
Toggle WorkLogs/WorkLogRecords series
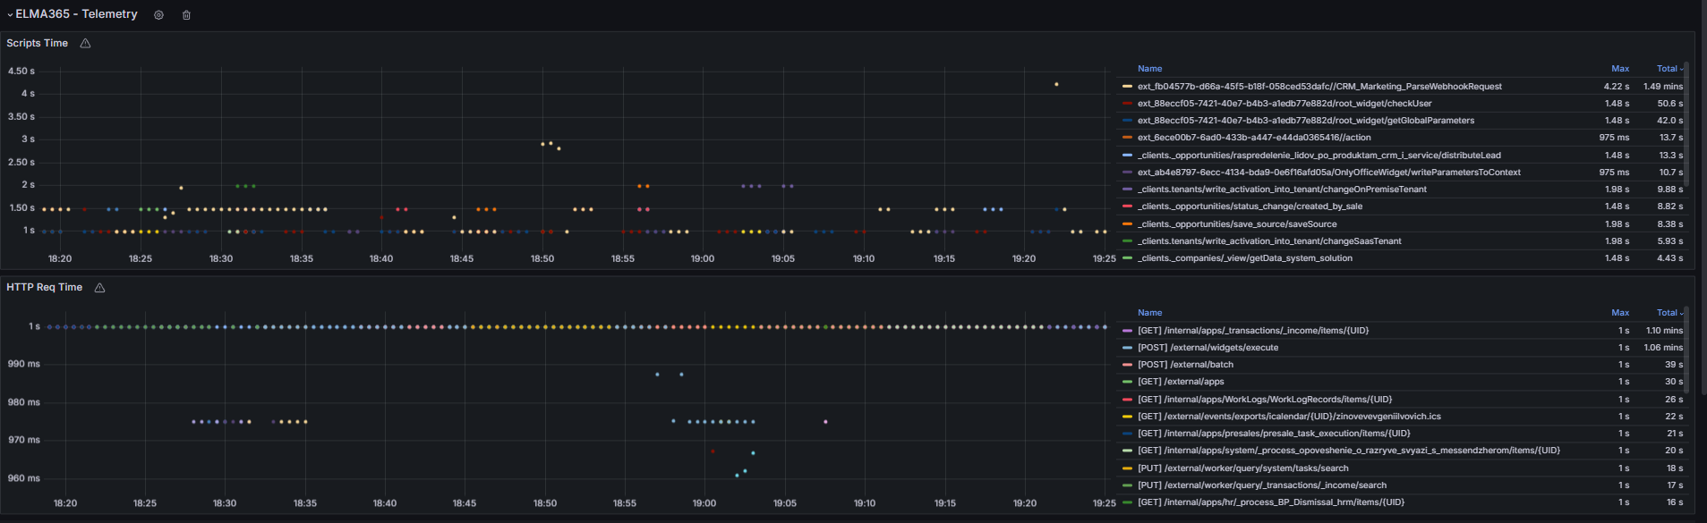point(1265,400)
